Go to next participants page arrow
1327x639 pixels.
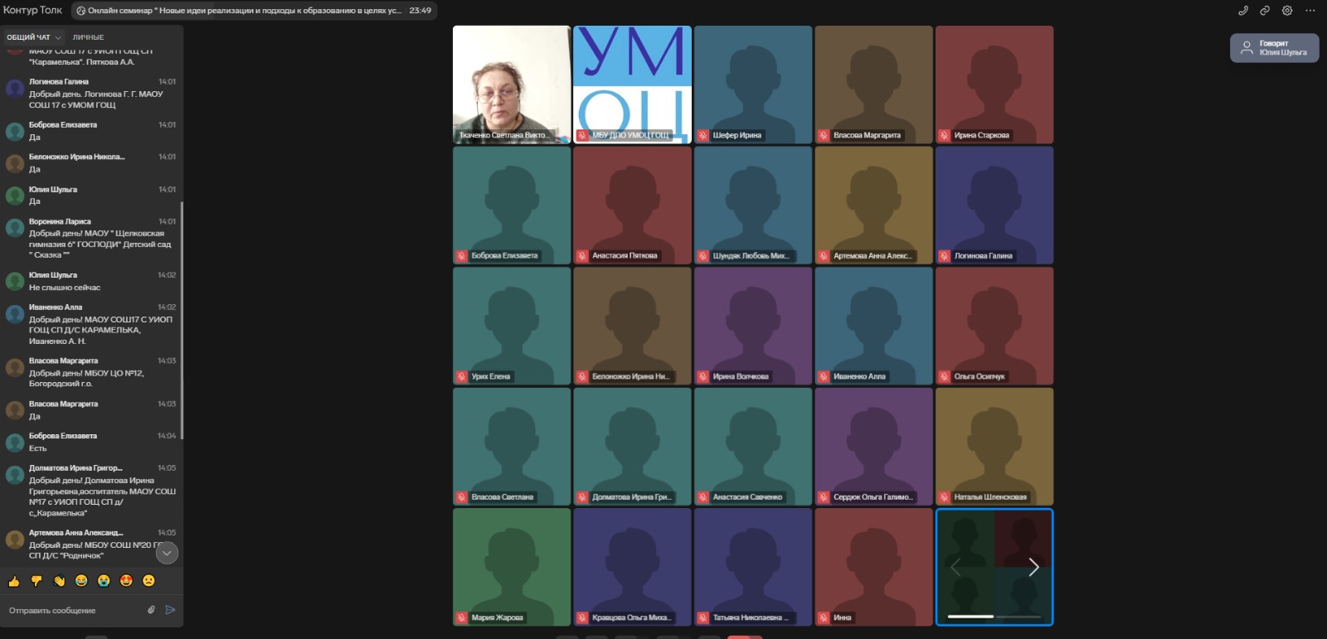(x=1033, y=567)
